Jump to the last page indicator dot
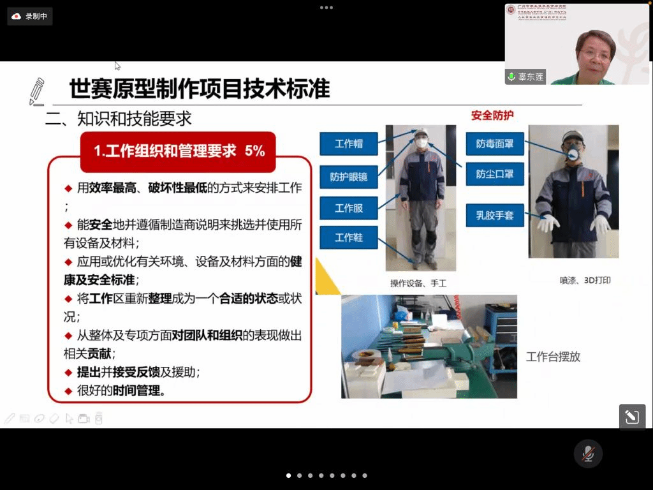 point(365,475)
